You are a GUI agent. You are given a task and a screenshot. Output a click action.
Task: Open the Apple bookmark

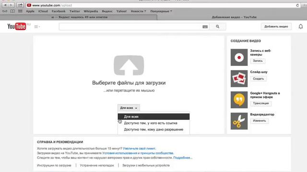[30, 11]
